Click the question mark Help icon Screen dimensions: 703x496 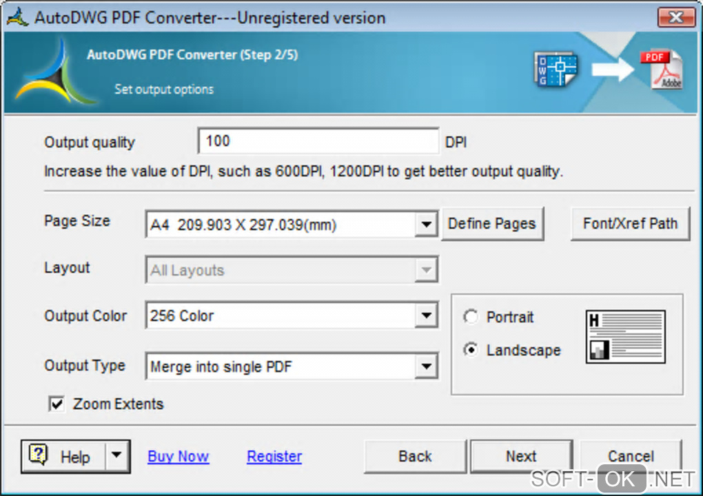pyautogui.click(x=38, y=455)
